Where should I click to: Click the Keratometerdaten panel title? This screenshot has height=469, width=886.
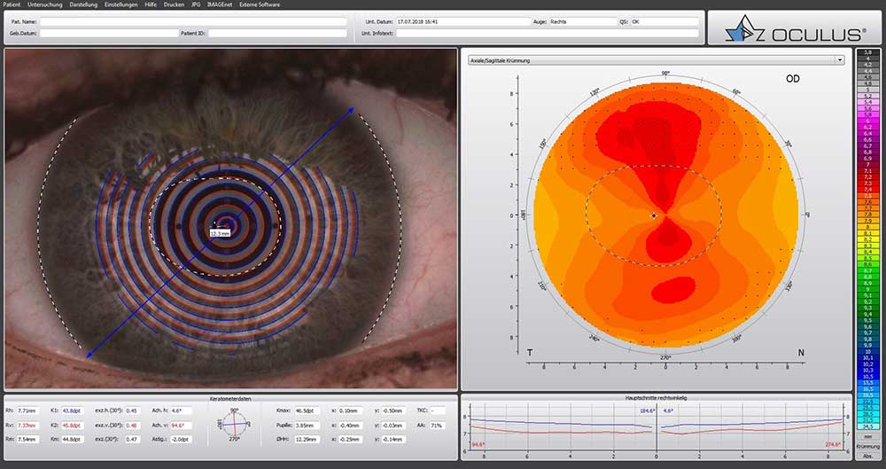click(x=231, y=398)
